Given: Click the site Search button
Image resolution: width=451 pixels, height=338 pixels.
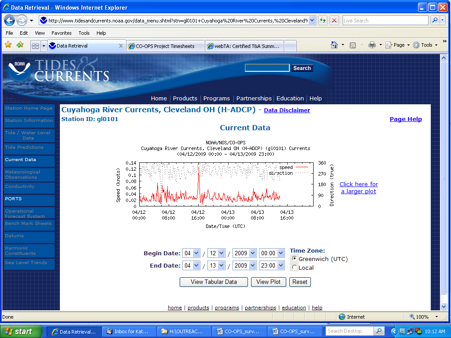Looking at the screenshot, I should click(x=302, y=68).
